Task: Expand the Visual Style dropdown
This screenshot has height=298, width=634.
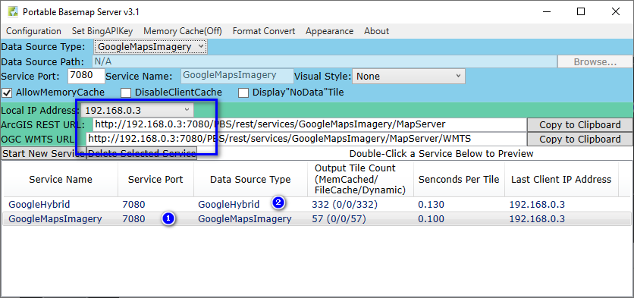Action: coord(408,76)
